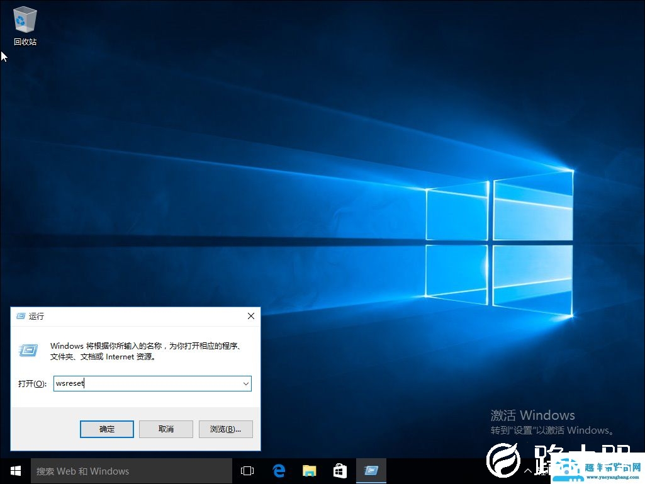Open Task View from the taskbar
The width and height of the screenshot is (645, 484).
coord(247,471)
